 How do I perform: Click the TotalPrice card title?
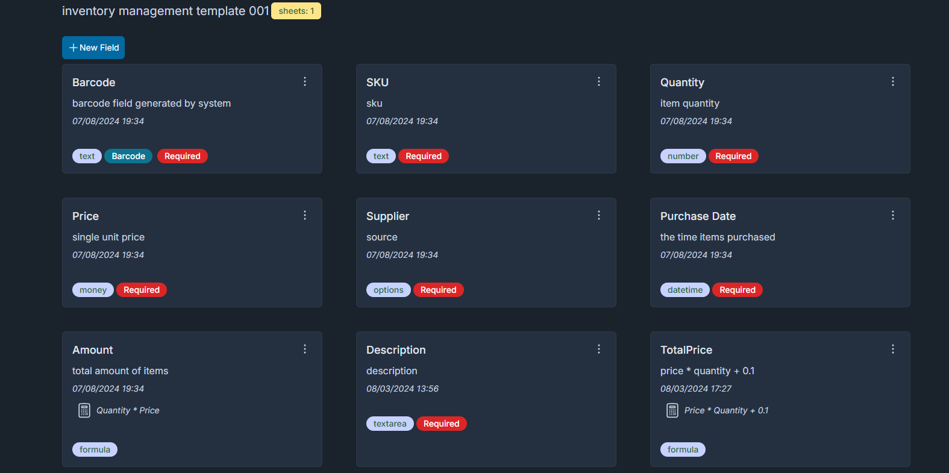pyautogui.click(x=686, y=350)
